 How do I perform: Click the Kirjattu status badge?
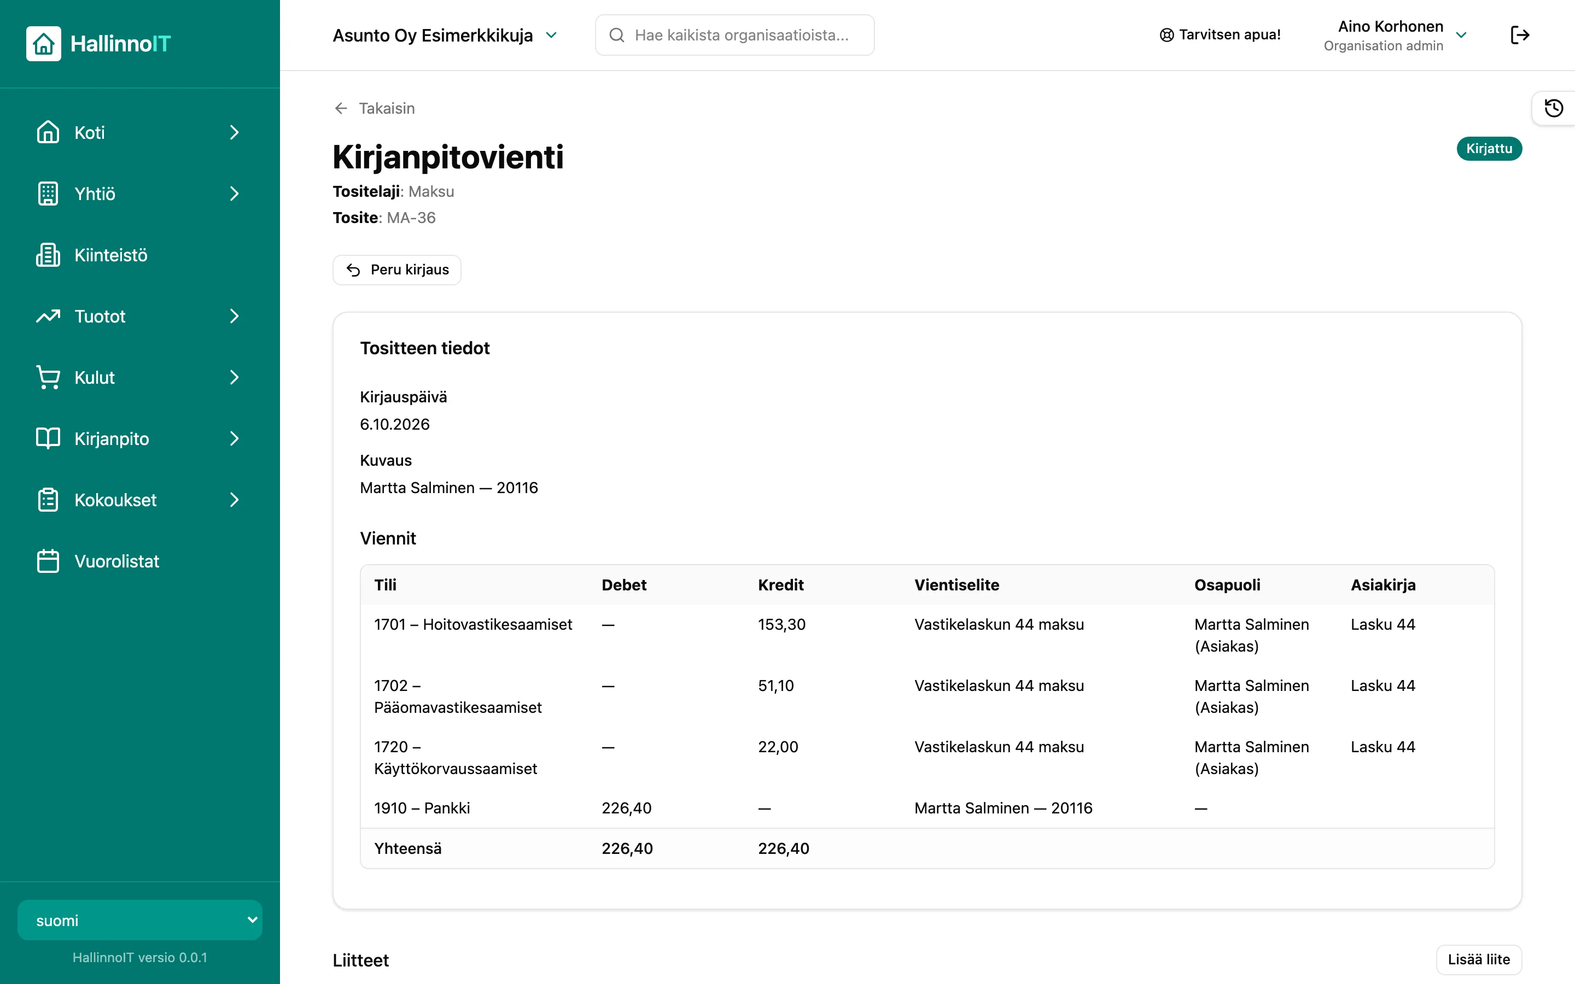(x=1489, y=148)
